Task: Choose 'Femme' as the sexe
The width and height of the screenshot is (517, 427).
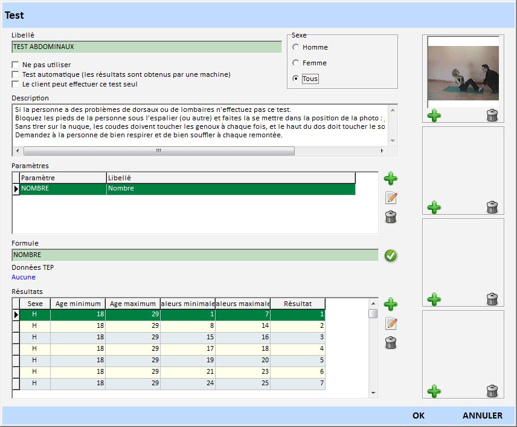Action: pyautogui.click(x=295, y=63)
